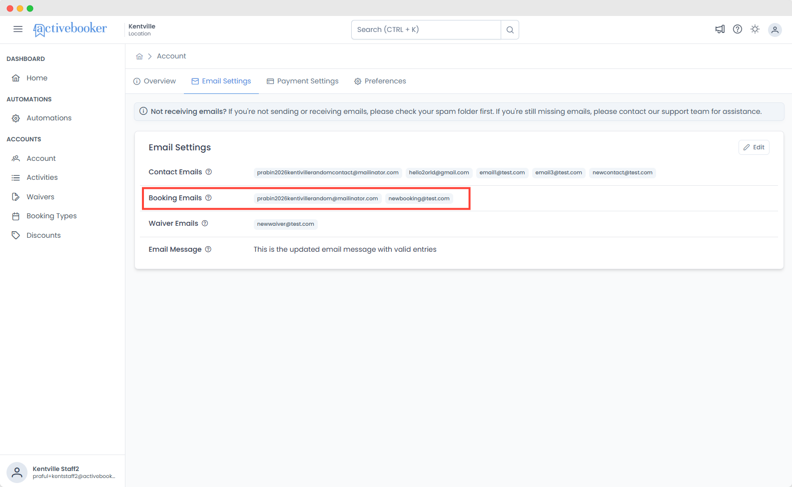Go to home breadcrumb icon
This screenshot has height=487, width=792.
[139, 56]
